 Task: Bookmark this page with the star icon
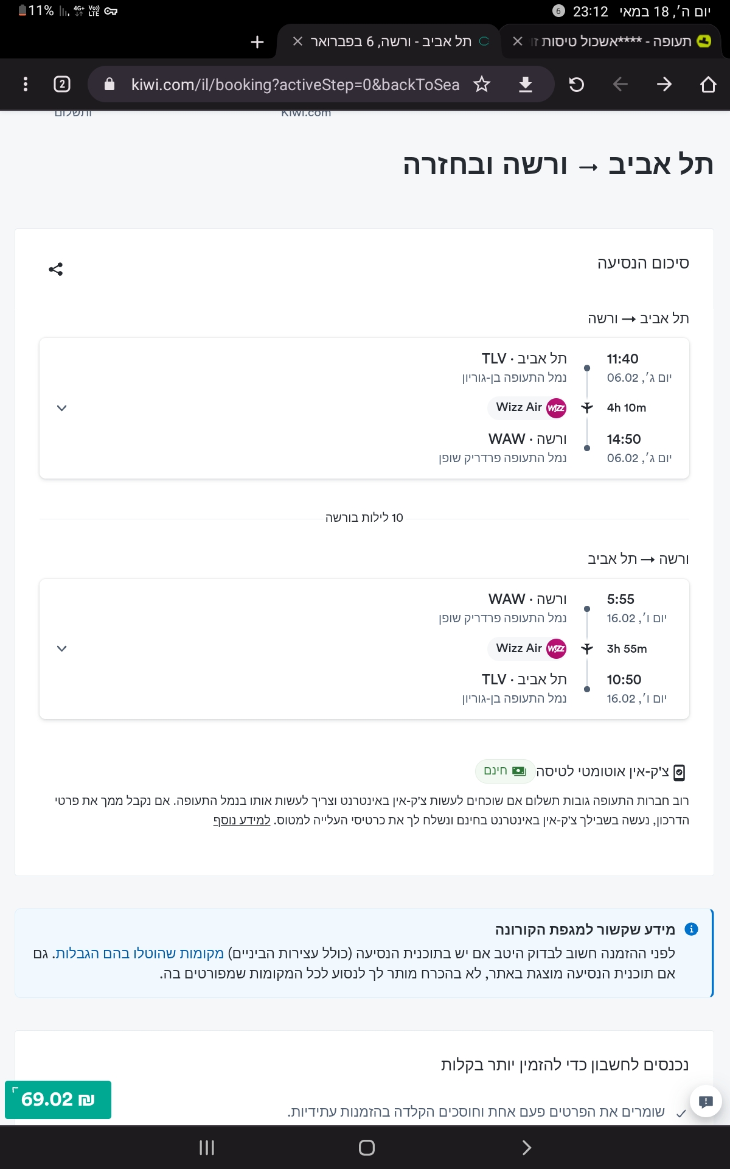pyautogui.click(x=482, y=84)
